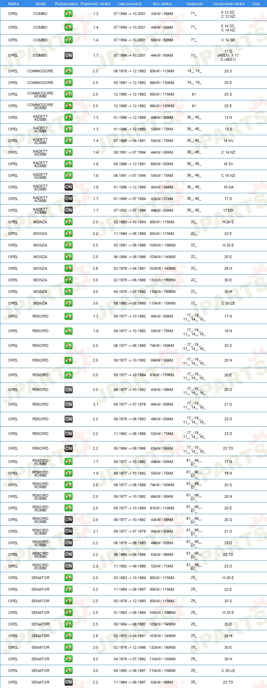267x688 pixels.
Task: Click petrol icon in SENATOR H 25 E row
Action: 69,613
